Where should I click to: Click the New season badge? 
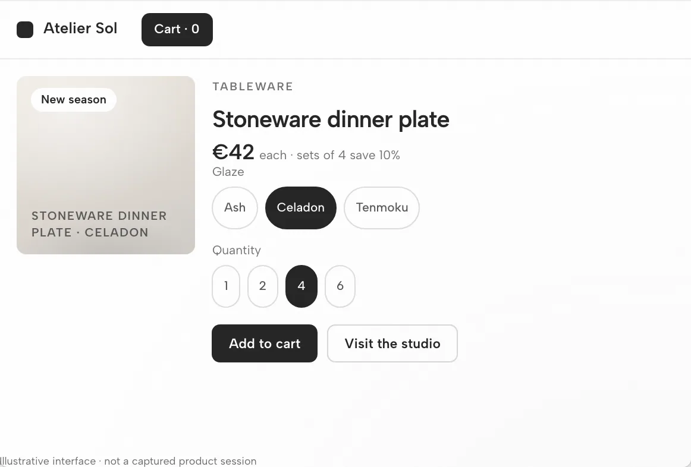74,99
